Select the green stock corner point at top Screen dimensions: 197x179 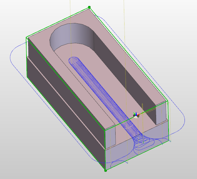coord(89,7)
